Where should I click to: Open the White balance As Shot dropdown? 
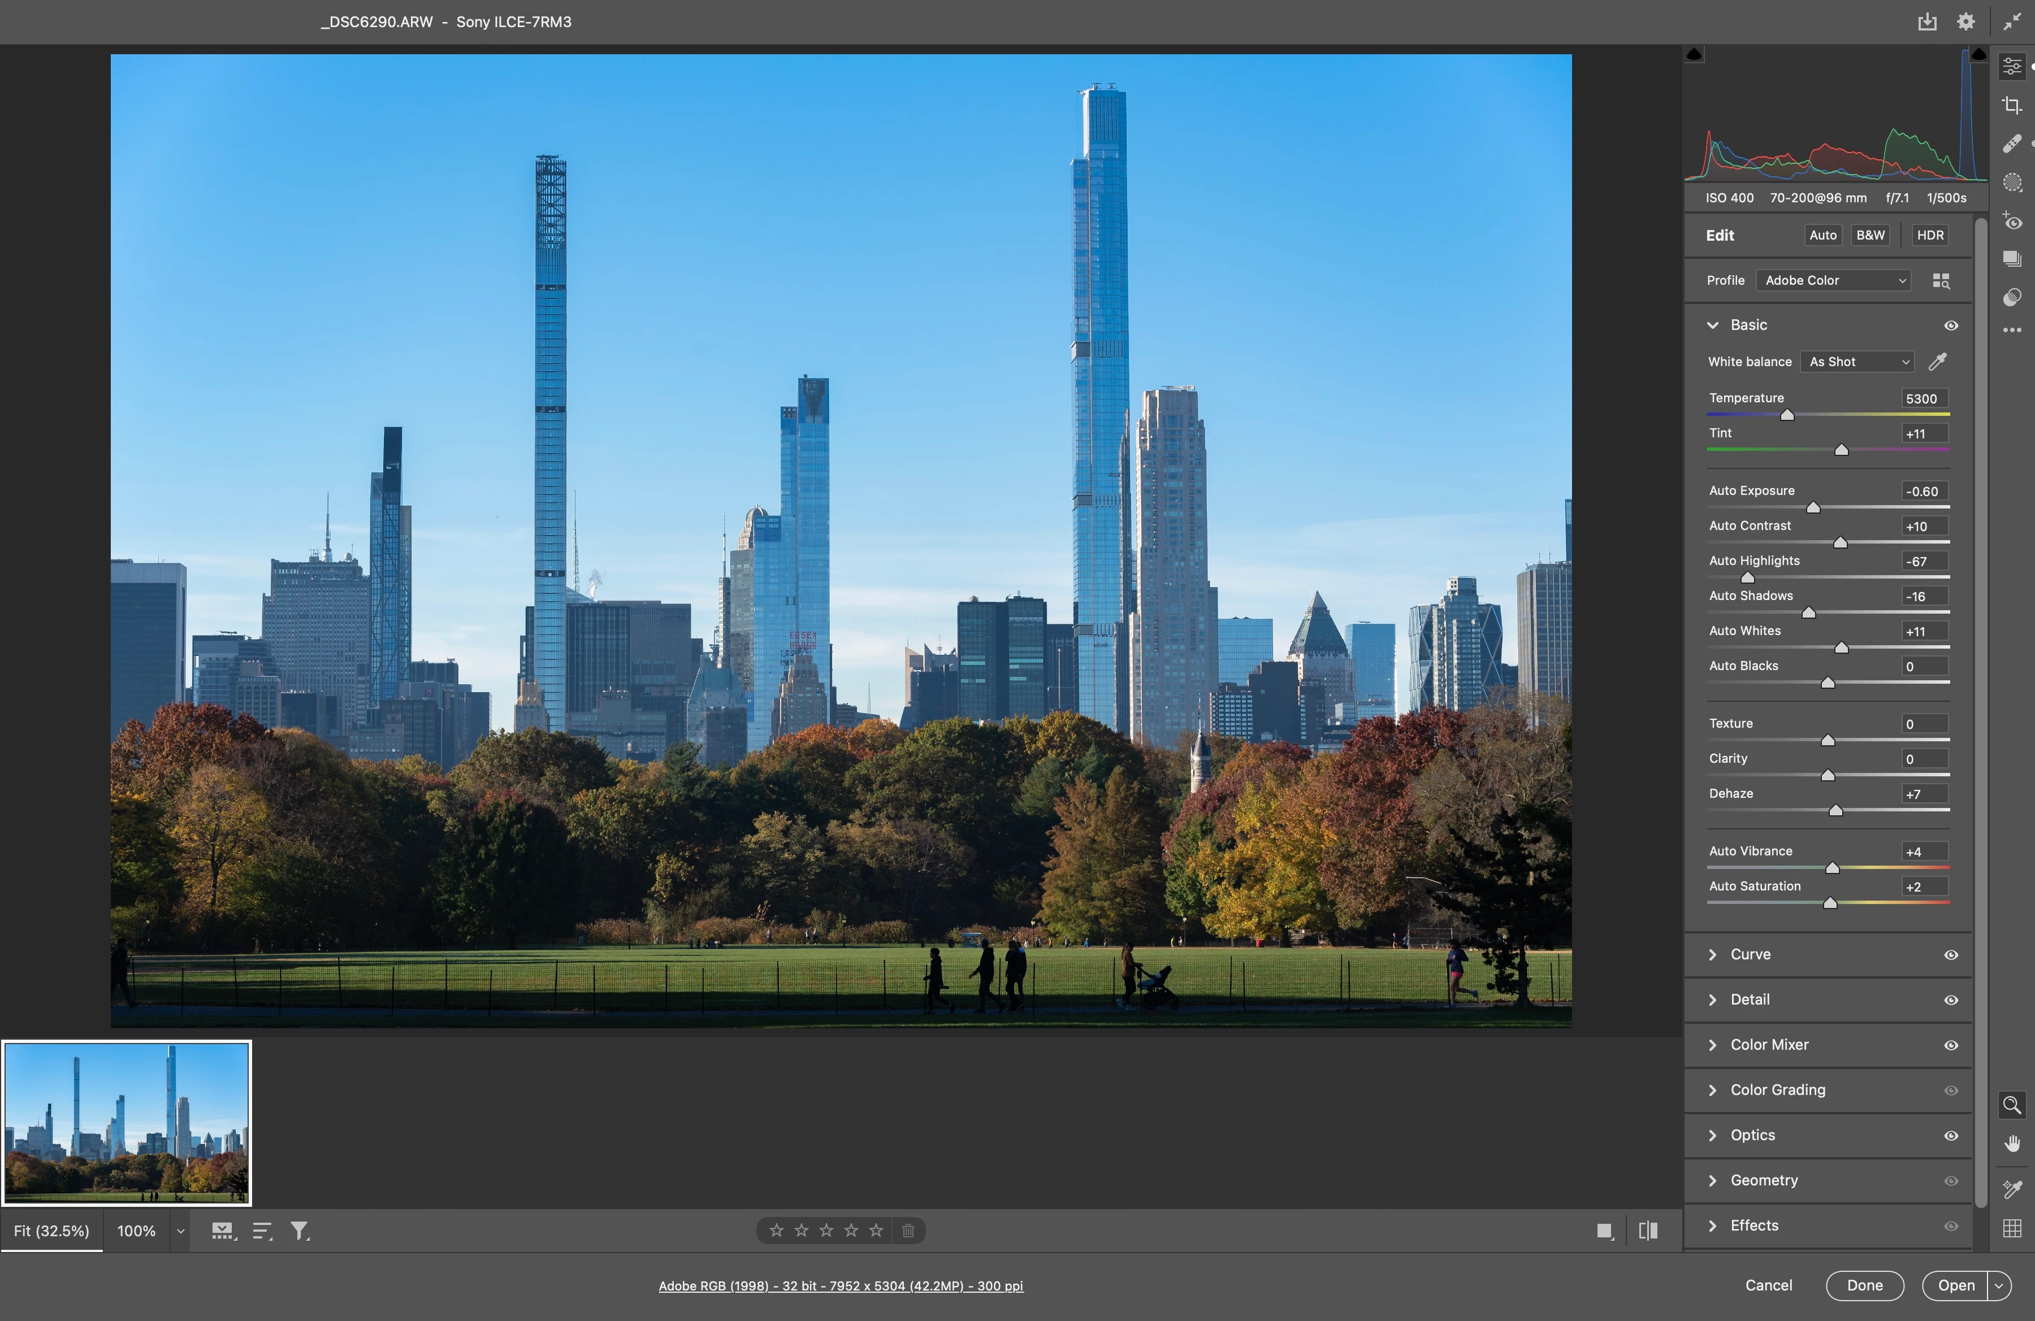[1857, 362]
